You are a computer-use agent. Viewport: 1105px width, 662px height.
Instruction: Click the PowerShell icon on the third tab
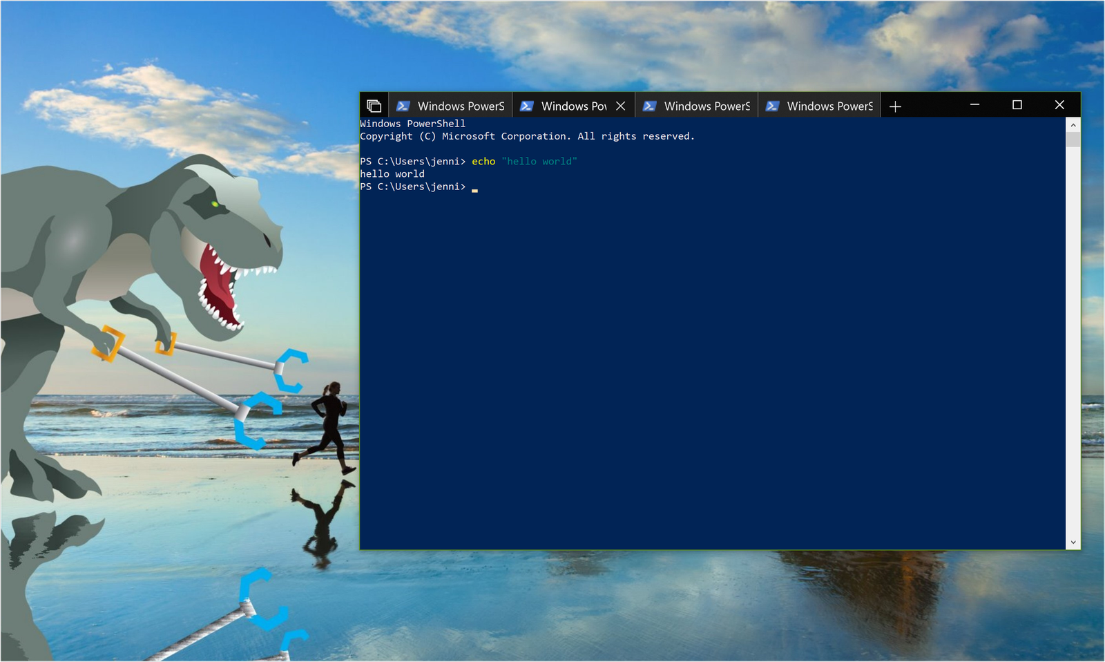tap(649, 106)
